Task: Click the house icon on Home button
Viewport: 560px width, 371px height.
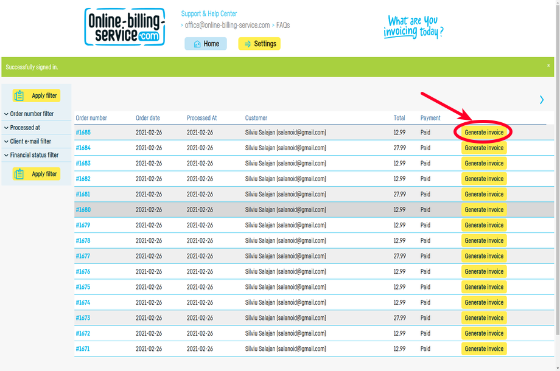Action: [197, 44]
